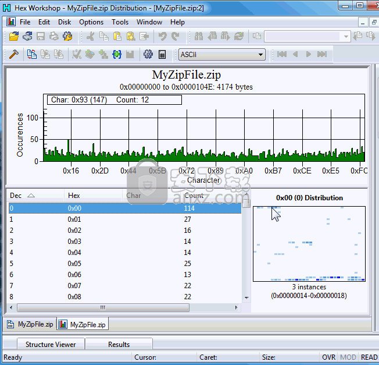The image size is (379, 365).
Task: Open the File menu
Action: [25, 22]
